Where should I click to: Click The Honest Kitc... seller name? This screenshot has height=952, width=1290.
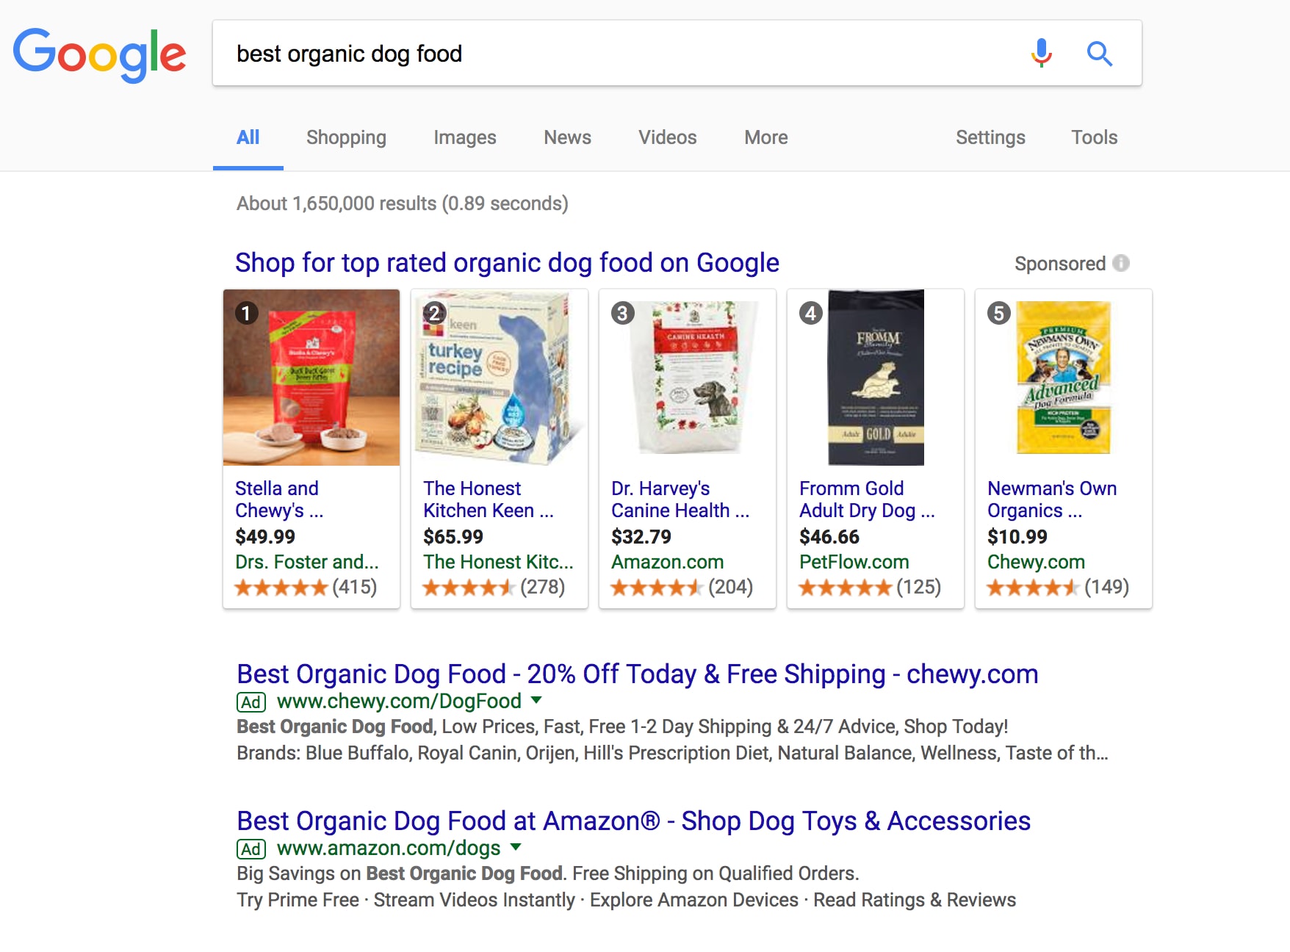pos(498,562)
